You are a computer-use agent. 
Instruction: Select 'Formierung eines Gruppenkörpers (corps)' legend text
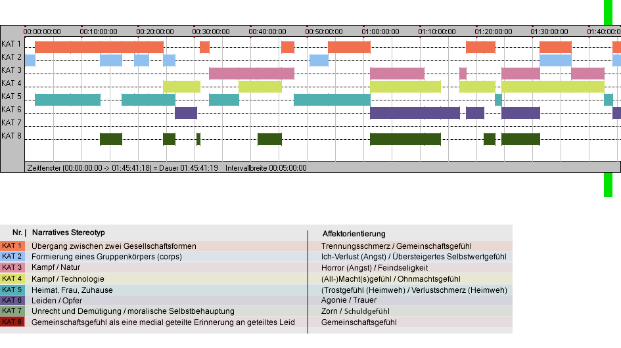coord(107,257)
